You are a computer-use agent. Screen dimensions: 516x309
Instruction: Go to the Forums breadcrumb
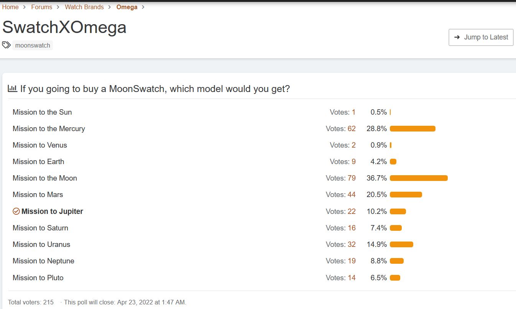(42, 7)
